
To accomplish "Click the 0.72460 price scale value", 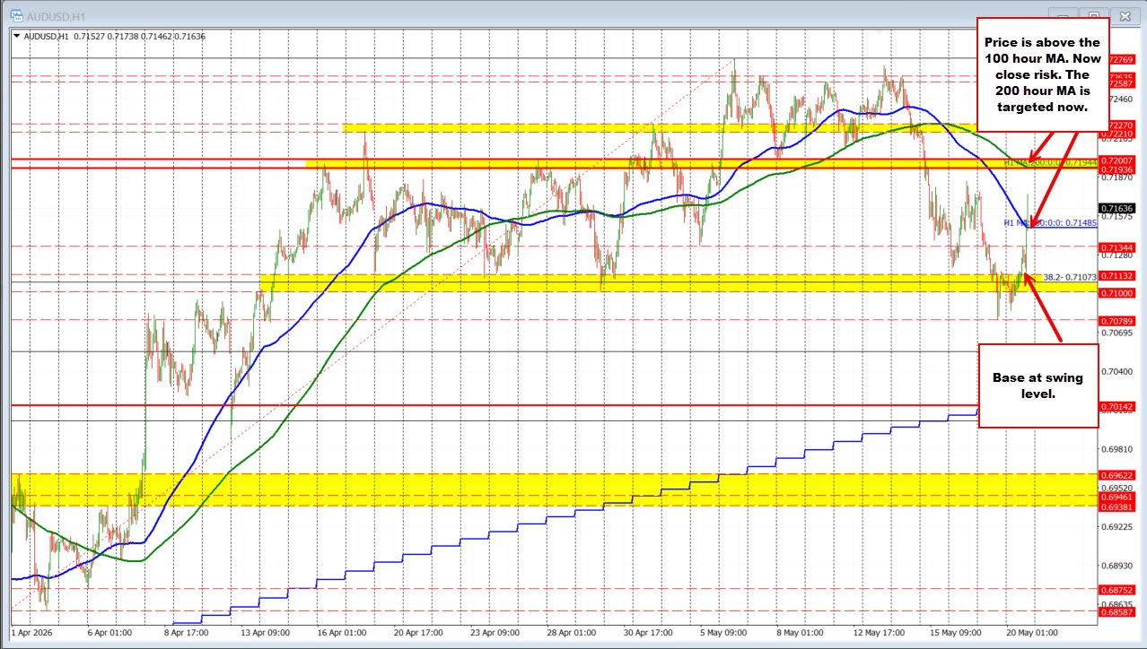I will point(1122,100).
